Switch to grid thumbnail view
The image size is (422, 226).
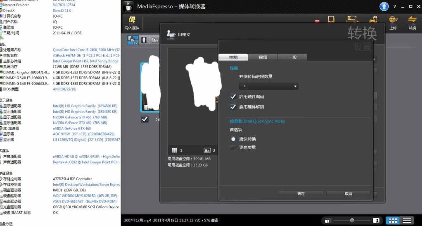(394, 221)
